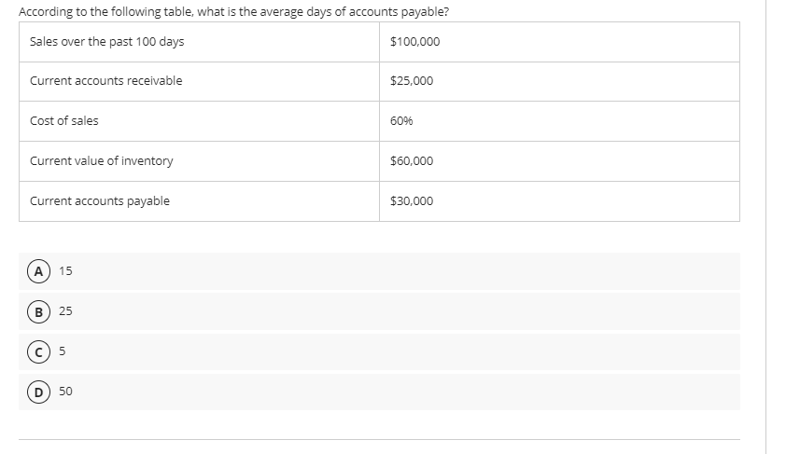Screen dimensions: 786x454
Task: Click Current value of inventory cell
Action: click(199, 161)
